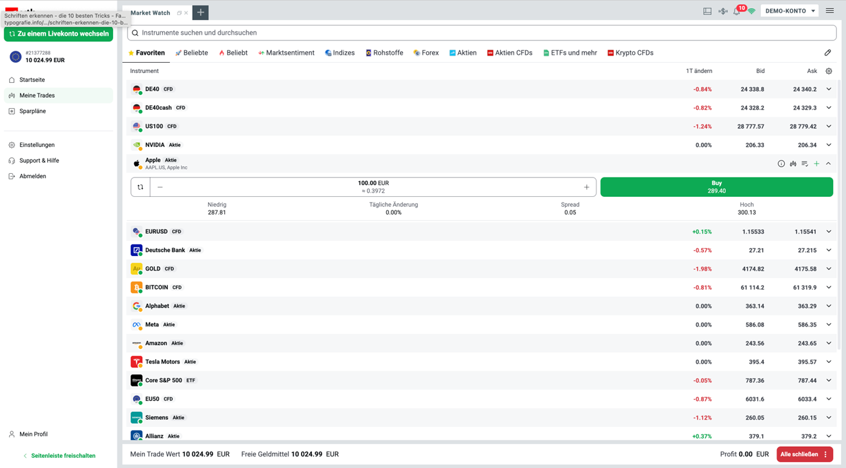The image size is (846, 468).
Task: Click the green Buy 289.40 button
Action: pyautogui.click(x=717, y=187)
